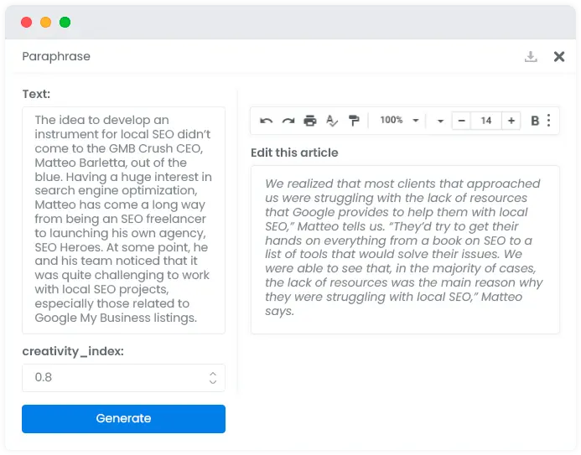
Task: Print the article with printer icon
Action: (x=310, y=121)
